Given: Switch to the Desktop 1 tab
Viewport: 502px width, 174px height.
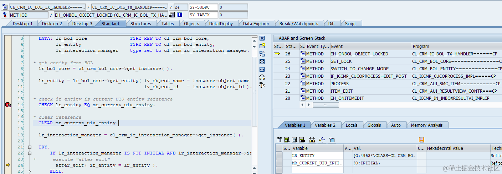Looking at the screenshot, I should [22, 23].
